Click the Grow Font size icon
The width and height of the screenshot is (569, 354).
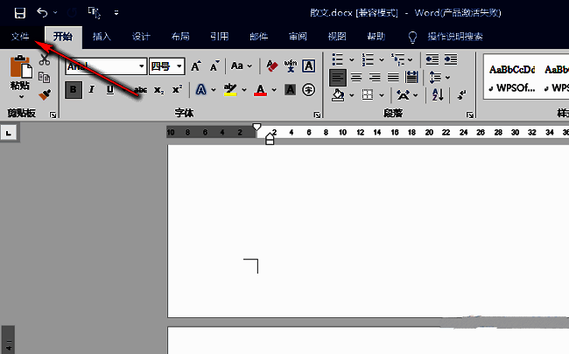point(196,66)
